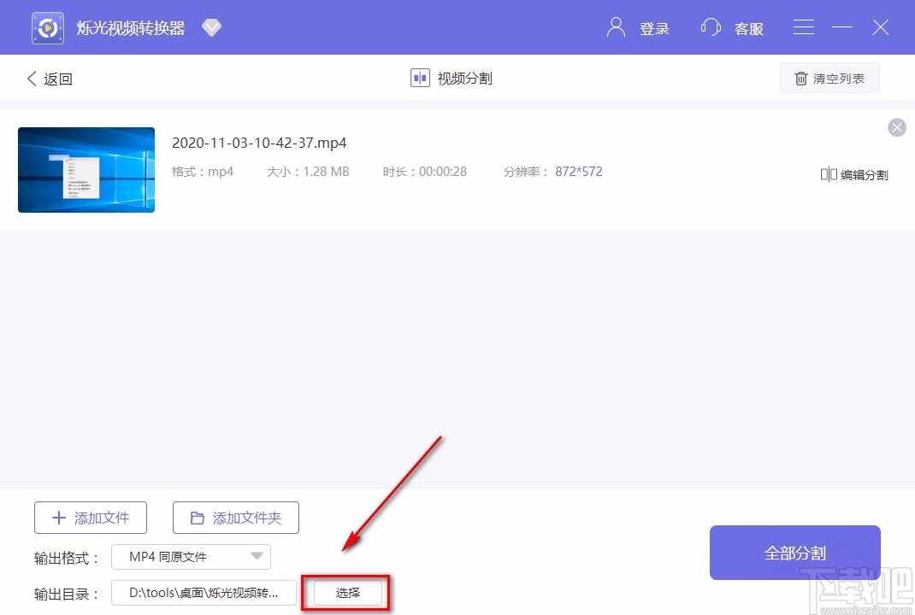Screen dimensions: 915x615
Task: Remove the video using the X icon
Action: coord(896,126)
